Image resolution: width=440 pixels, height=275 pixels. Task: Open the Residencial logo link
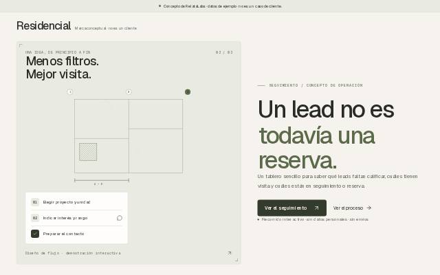tap(43, 26)
